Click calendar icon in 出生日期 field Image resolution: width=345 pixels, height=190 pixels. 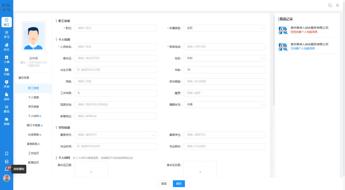(x=78, y=70)
